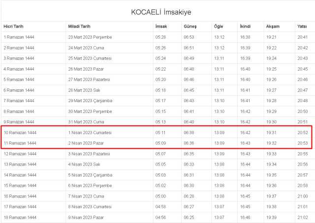Image resolution: width=315 pixels, height=223 pixels.
Task: Click '4 Nisan 2023 Salı' date
Action: 84,165
